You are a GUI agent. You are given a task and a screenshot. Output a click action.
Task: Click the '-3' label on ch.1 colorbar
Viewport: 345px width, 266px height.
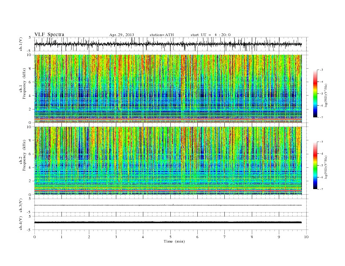click(321, 70)
